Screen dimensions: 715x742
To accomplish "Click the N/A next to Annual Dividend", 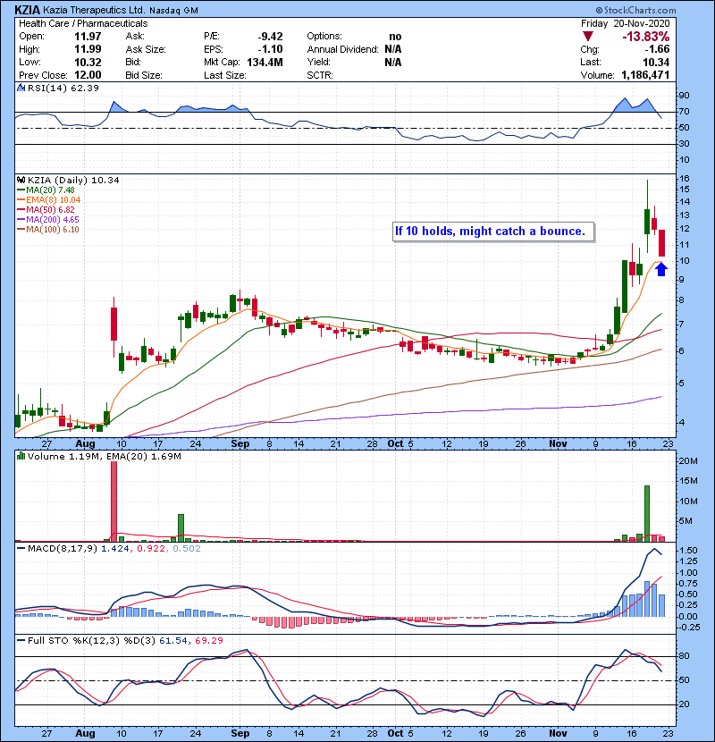I will [x=392, y=49].
